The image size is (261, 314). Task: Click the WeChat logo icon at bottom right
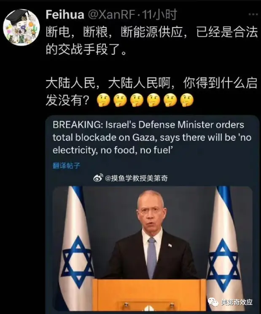pyautogui.click(x=213, y=302)
